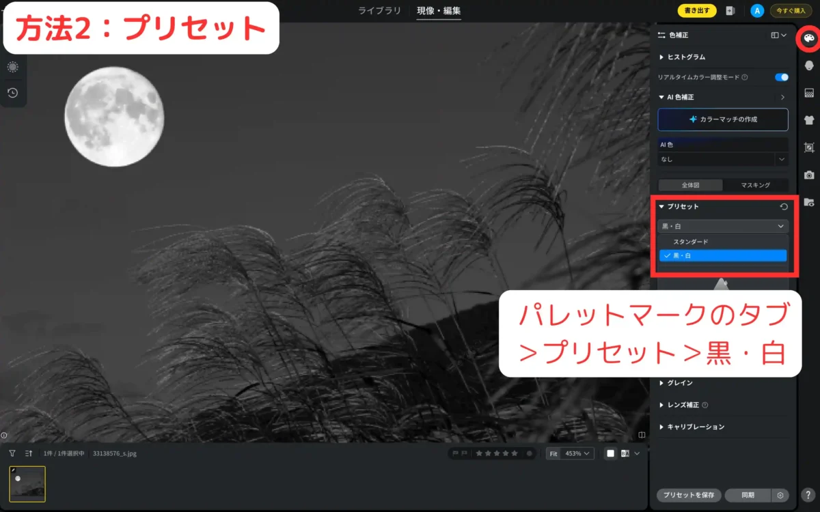
Task: Click the dotted circle icon on left toolbar
Action: coord(12,67)
